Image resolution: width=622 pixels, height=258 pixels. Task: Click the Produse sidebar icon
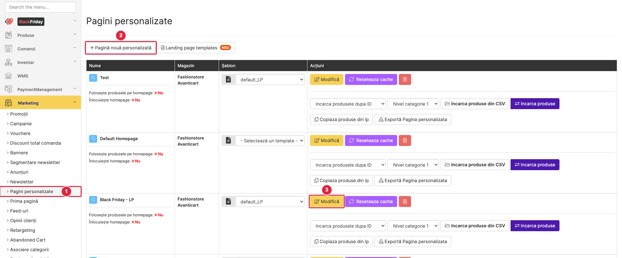[x=8, y=35]
